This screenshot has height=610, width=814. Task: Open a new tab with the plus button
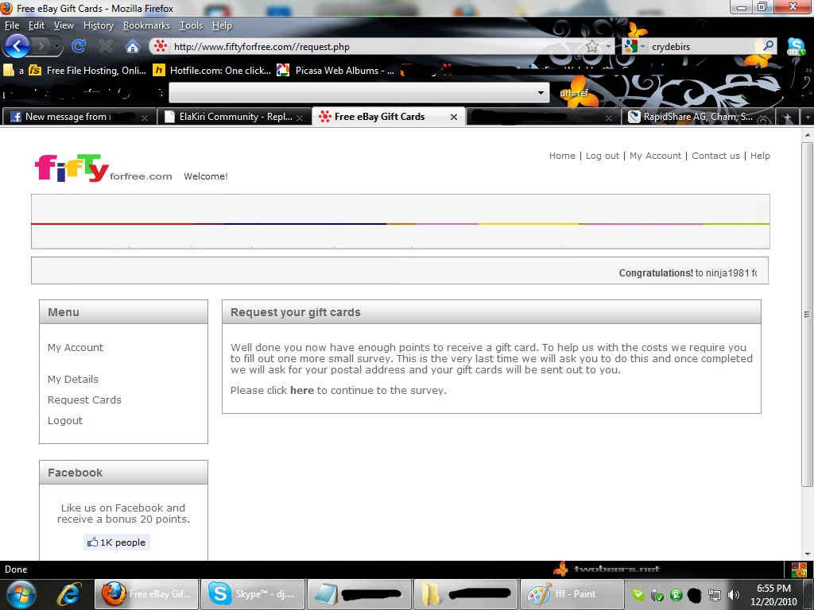tap(788, 118)
